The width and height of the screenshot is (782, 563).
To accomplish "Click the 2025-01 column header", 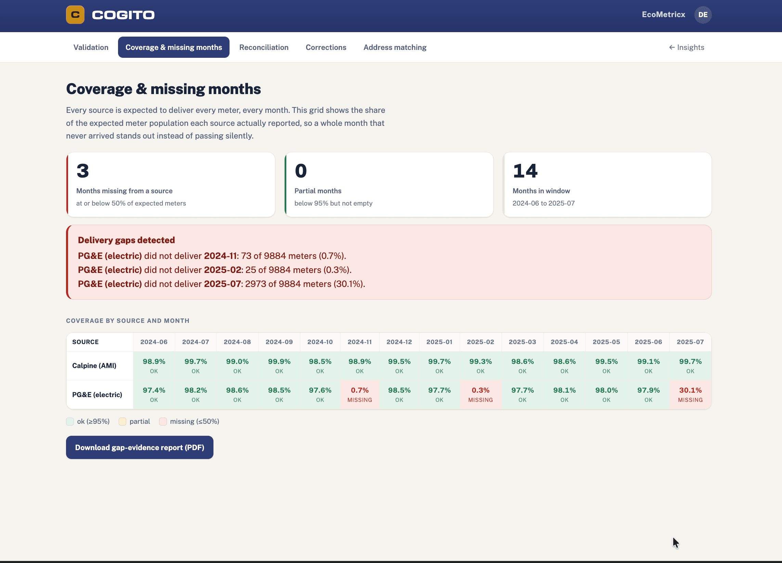I will 439,342.
